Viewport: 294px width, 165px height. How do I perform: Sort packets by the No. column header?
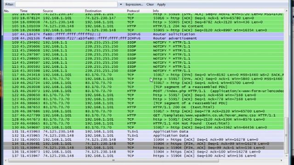[7, 11]
